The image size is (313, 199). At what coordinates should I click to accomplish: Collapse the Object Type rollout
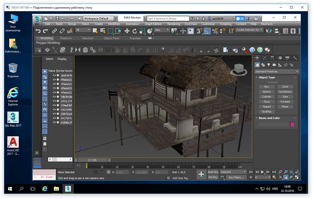point(267,78)
